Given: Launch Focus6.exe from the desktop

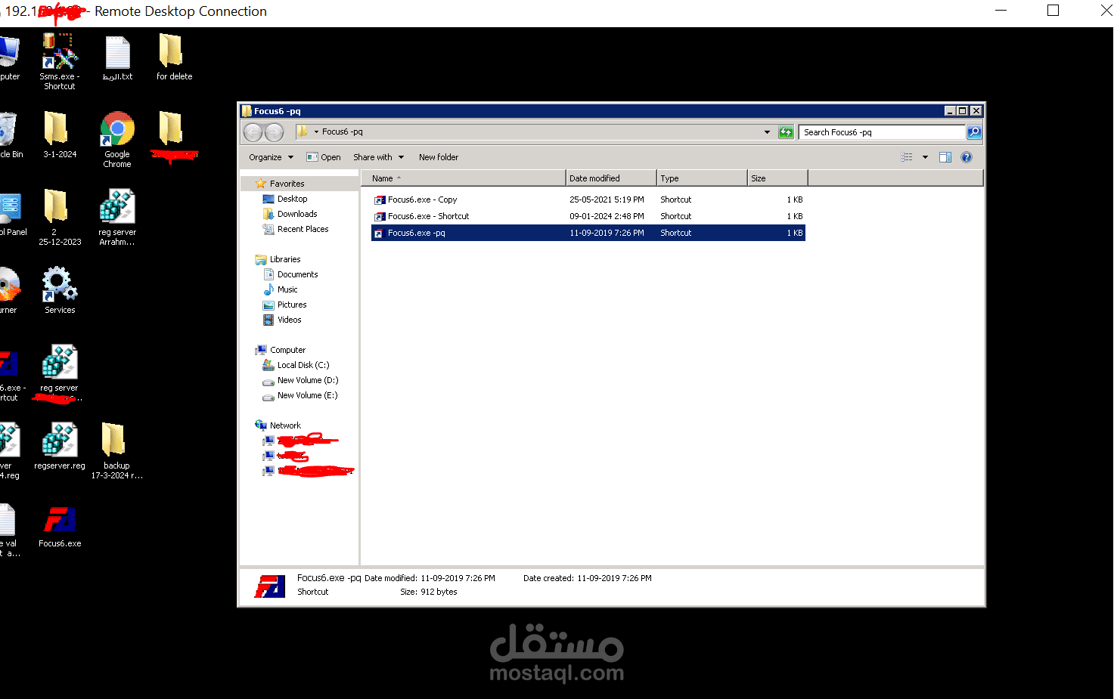Looking at the screenshot, I should tap(60, 527).
